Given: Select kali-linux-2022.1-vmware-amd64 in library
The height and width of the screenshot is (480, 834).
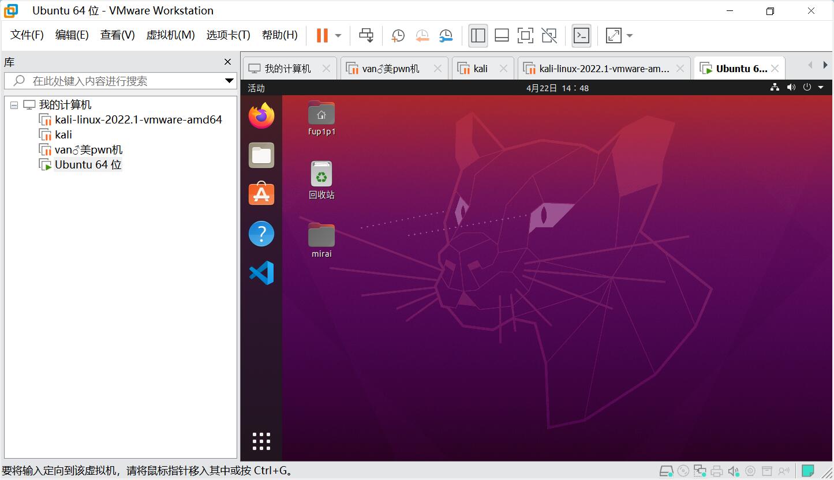Looking at the screenshot, I should [130, 120].
